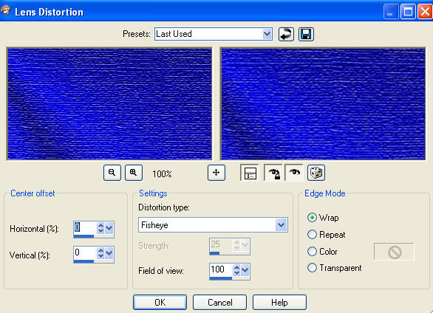
Task: Click the auto proof eye with lock icon
Action: [273, 173]
